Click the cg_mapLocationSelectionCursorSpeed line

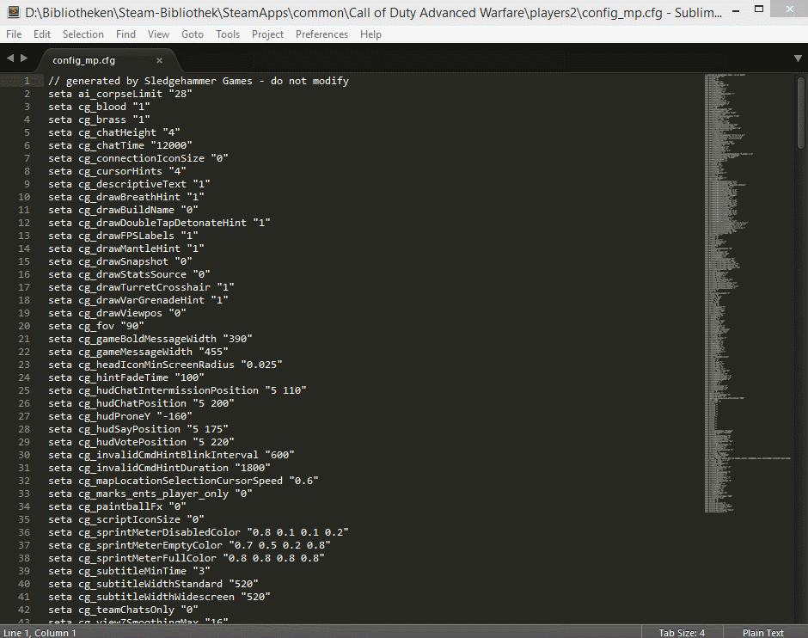pos(183,481)
